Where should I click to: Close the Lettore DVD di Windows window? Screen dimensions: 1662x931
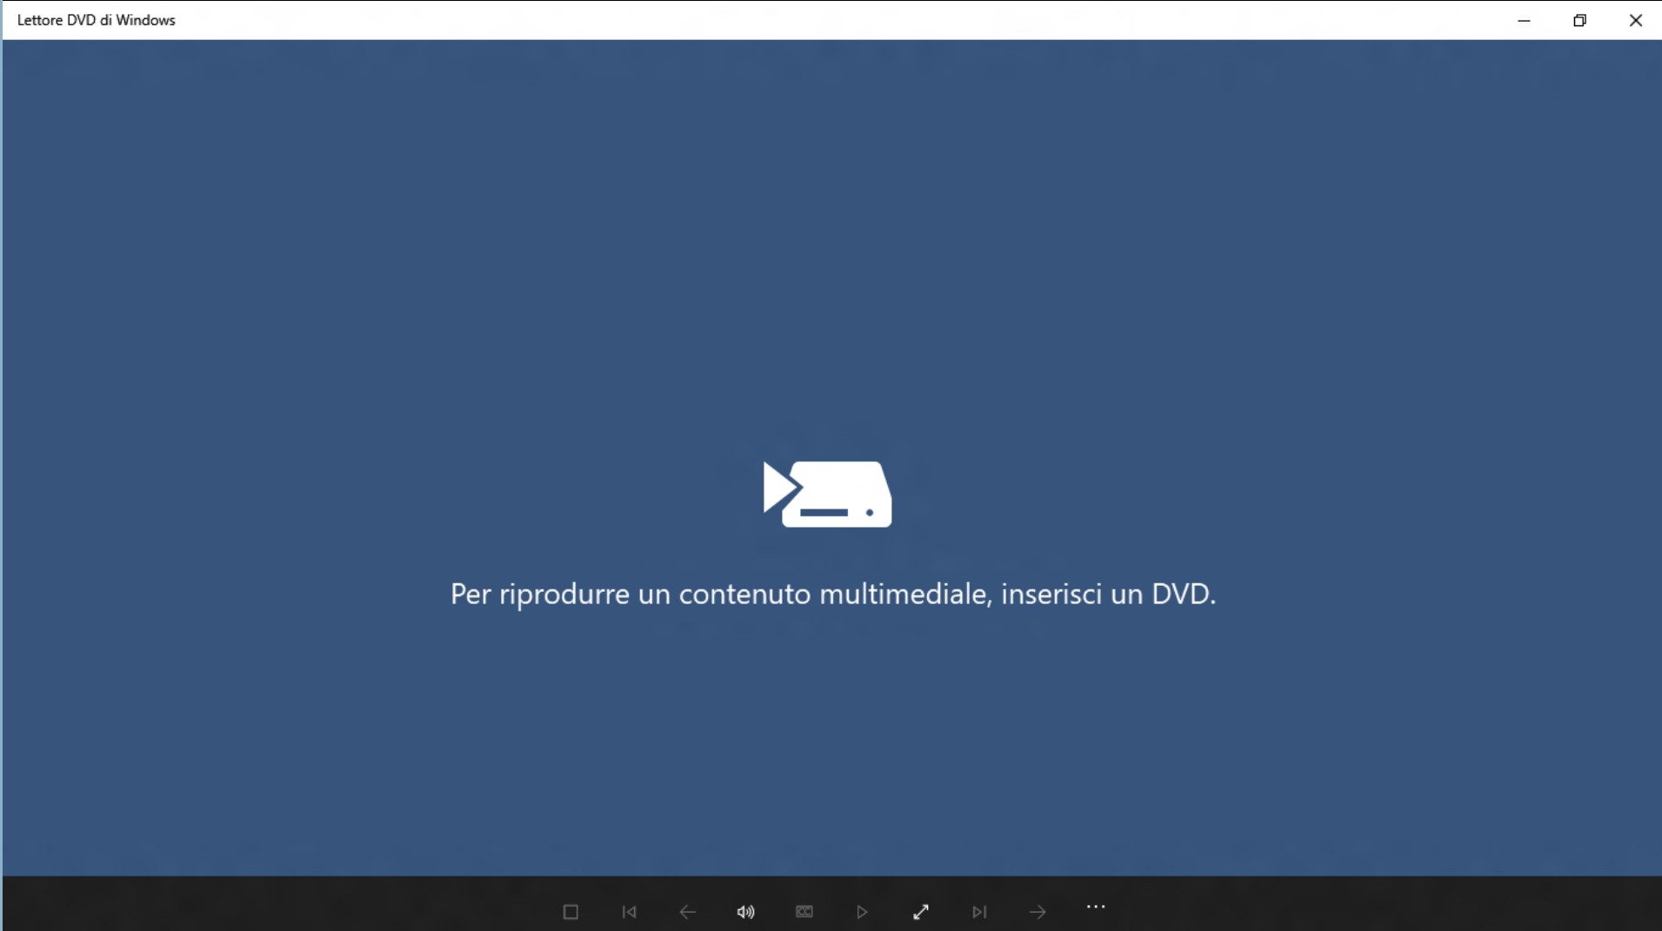pyautogui.click(x=1635, y=20)
